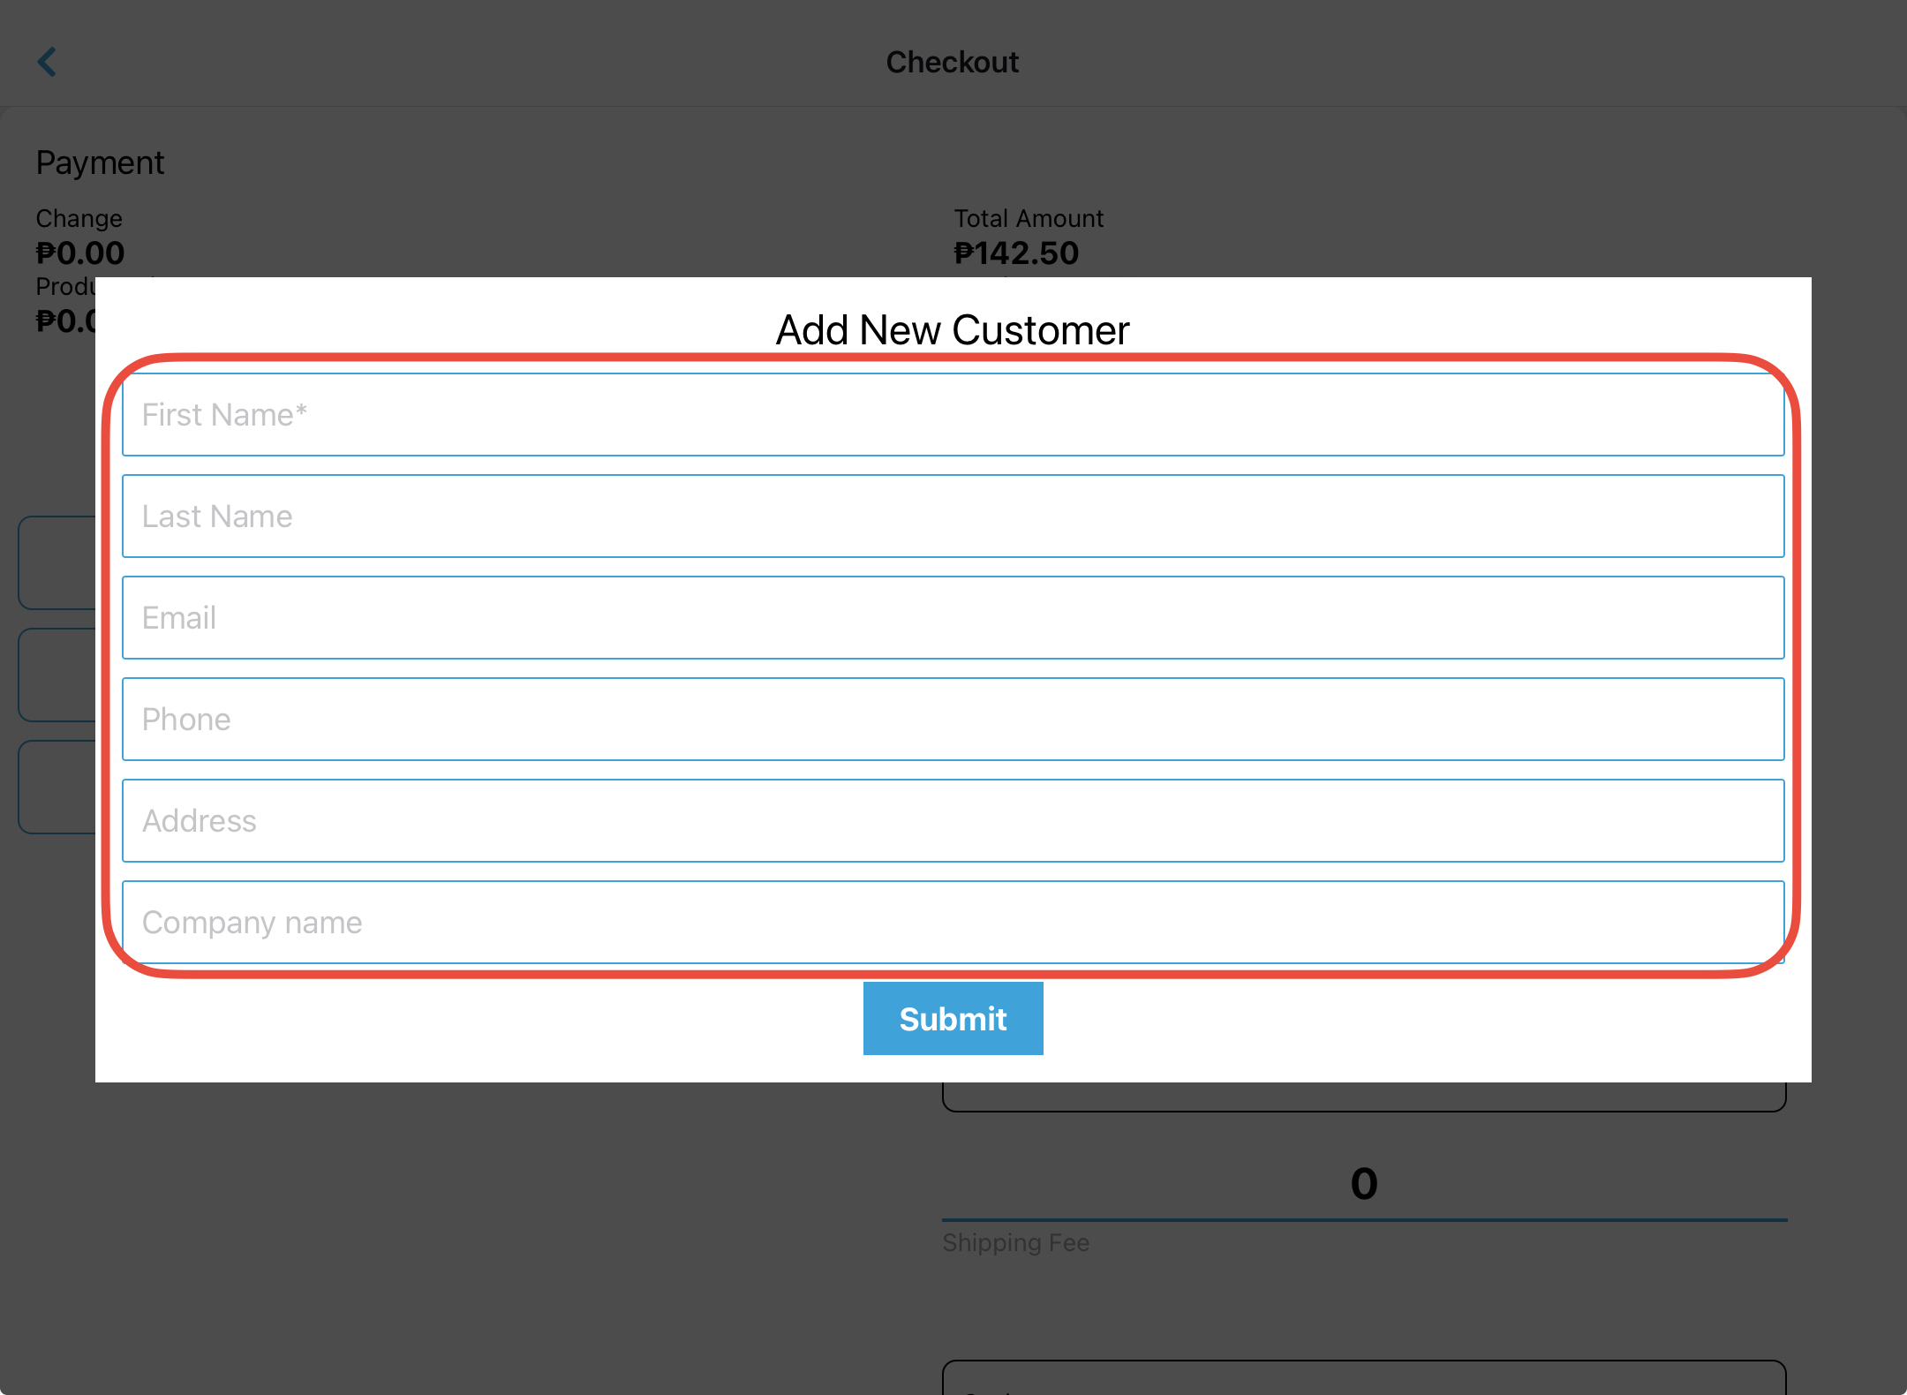Click into the Last Name field

(x=953, y=517)
